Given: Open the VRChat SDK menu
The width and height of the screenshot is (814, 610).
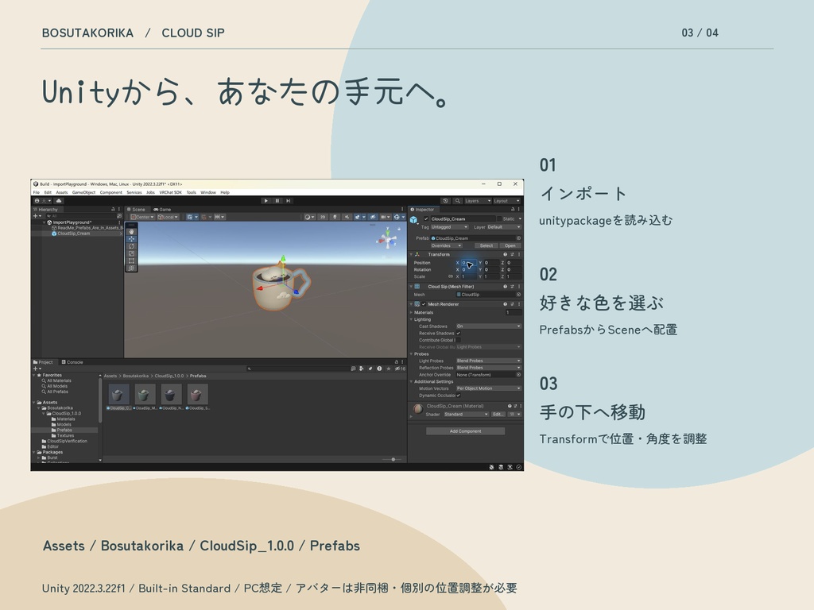Looking at the screenshot, I should click(170, 192).
